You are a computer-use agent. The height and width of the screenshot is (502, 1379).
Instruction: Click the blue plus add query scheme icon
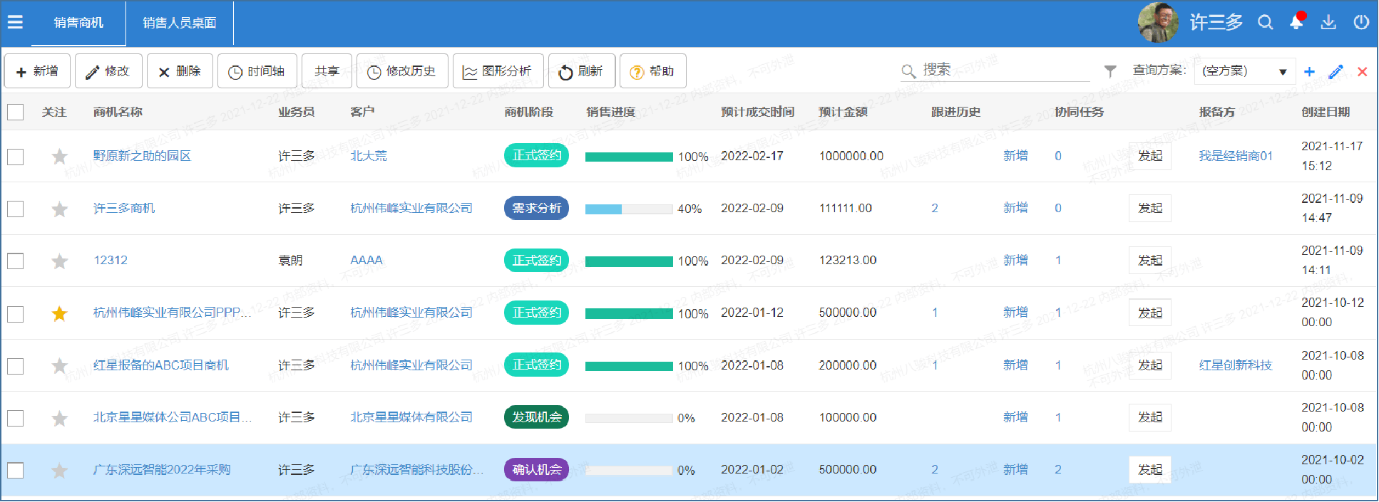[1309, 71]
